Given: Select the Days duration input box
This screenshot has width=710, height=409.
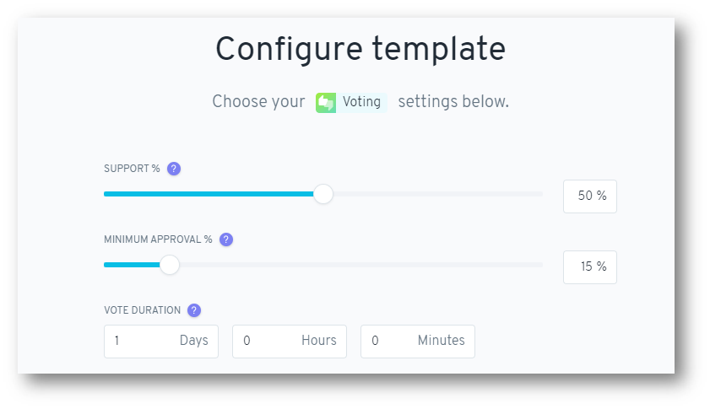Looking at the screenshot, I should coord(161,342).
